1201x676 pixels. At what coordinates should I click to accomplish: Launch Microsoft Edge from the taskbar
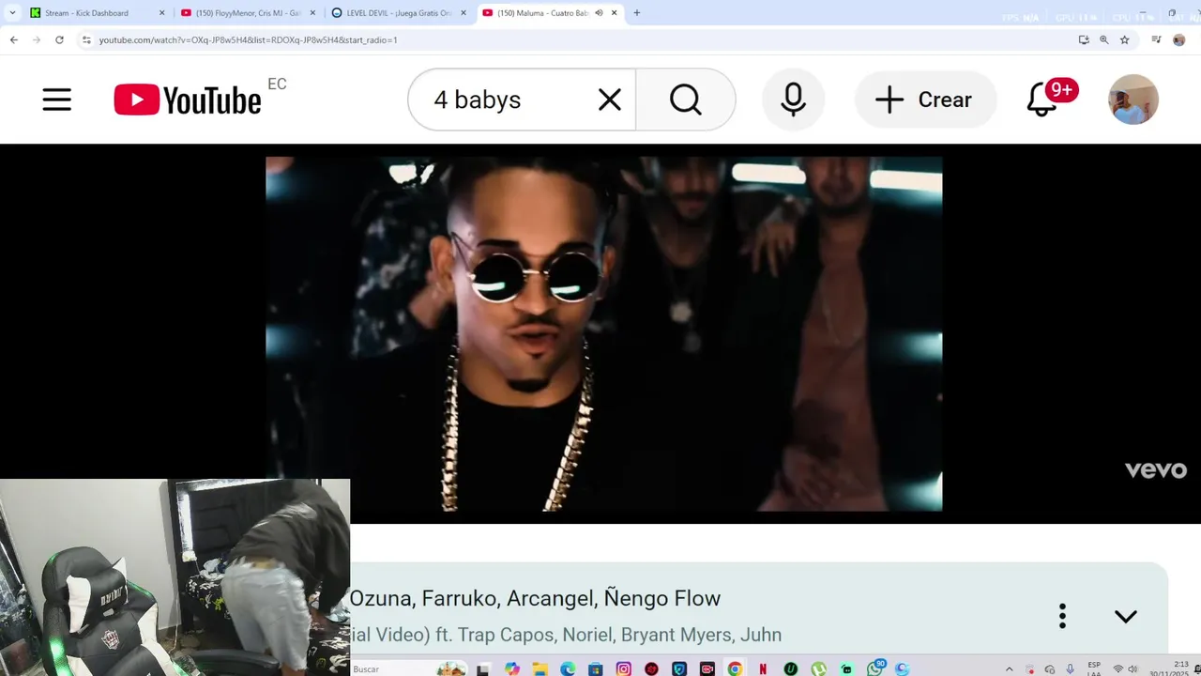click(568, 669)
